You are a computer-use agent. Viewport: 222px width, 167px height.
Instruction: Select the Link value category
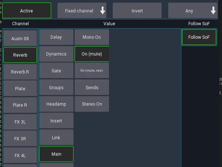(56, 138)
